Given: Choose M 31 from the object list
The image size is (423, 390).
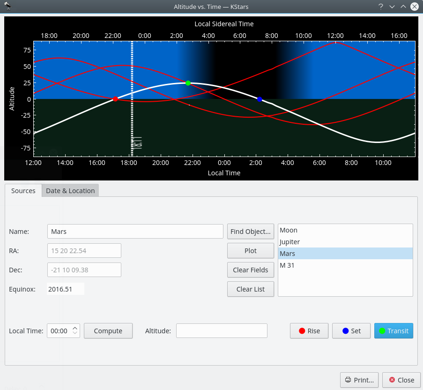Looking at the screenshot, I should pyautogui.click(x=287, y=265).
